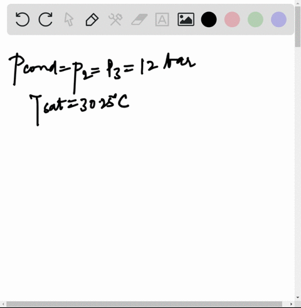Click the scroll down arrow
Viewport: 301px width, 308px height.
(x=298, y=297)
